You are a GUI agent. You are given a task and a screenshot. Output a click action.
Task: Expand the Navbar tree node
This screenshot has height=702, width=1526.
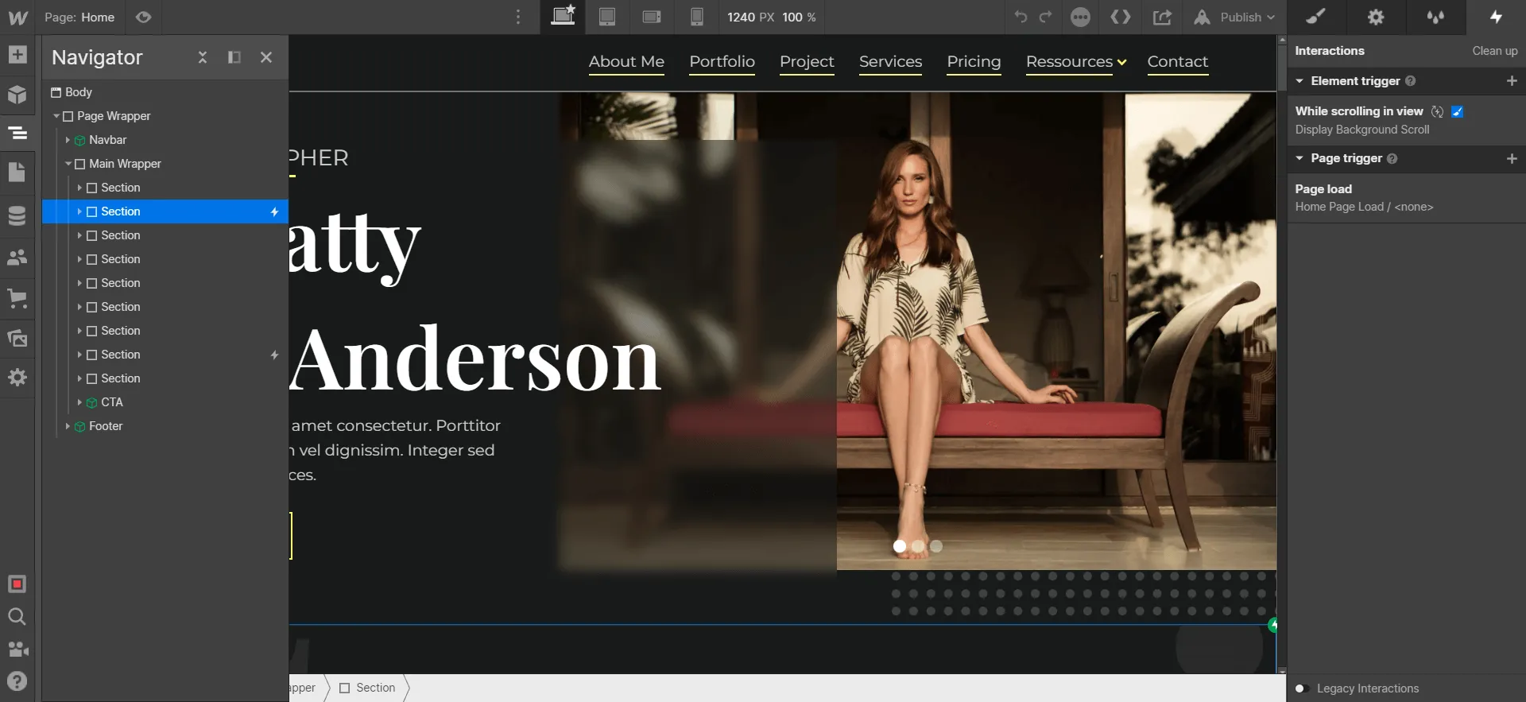68,140
